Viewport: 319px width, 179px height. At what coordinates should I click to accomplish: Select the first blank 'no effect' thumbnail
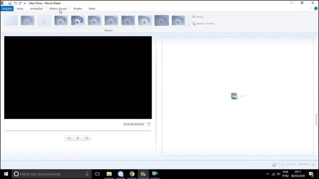point(10,20)
